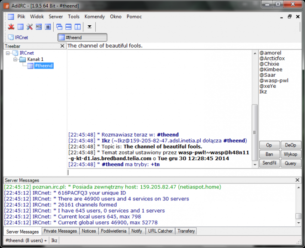Switch to Transfery tab
This screenshot has height=248, width=305.
click(186, 231)
